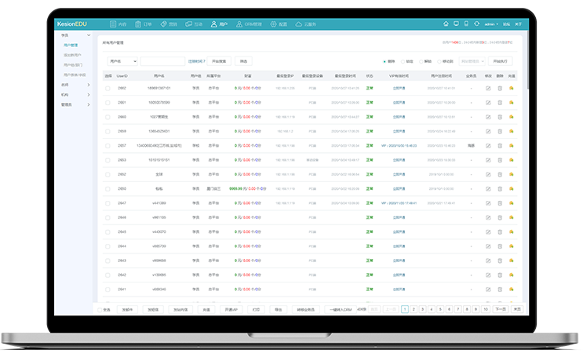Check the checkbox for user 2659
583x357 pixels.
pyautogui.click(x=108, y=131)
